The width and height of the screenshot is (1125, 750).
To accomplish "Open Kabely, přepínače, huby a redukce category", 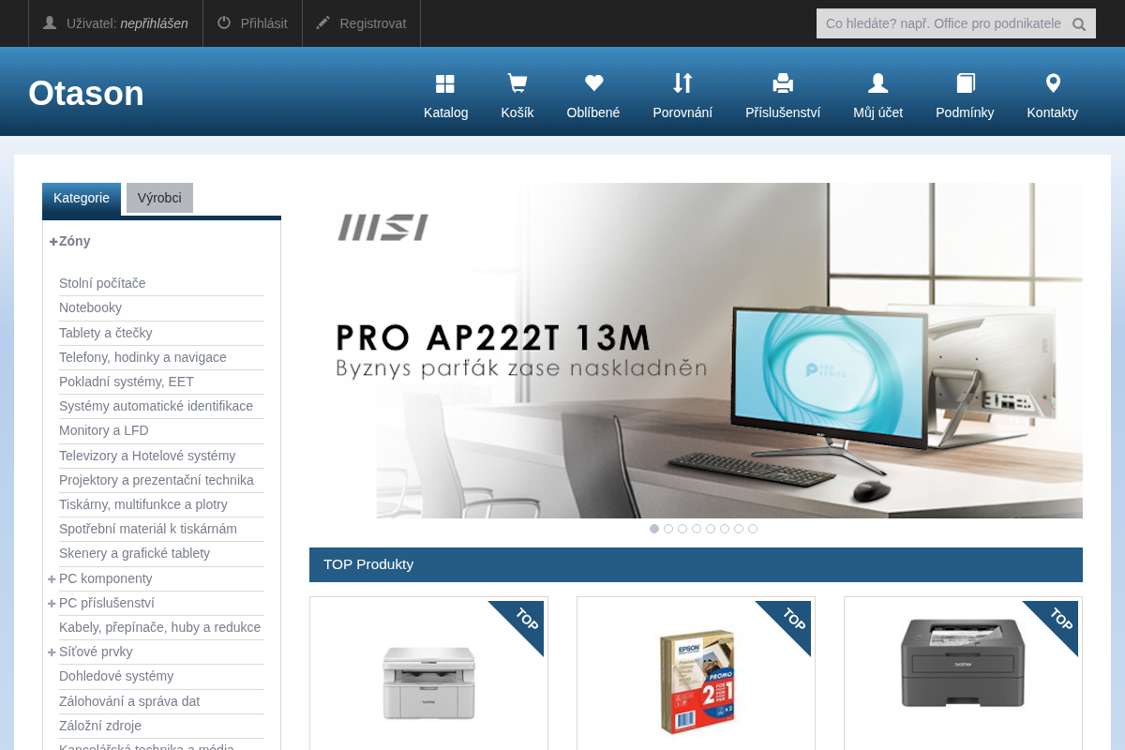I will (161, 627).
